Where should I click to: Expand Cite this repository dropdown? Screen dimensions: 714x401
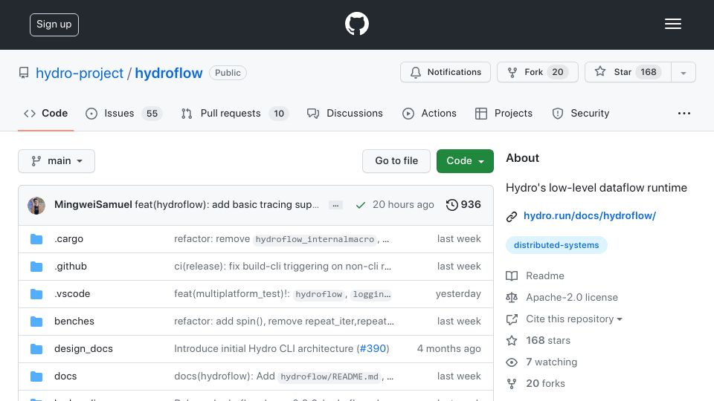pos(573,319)
